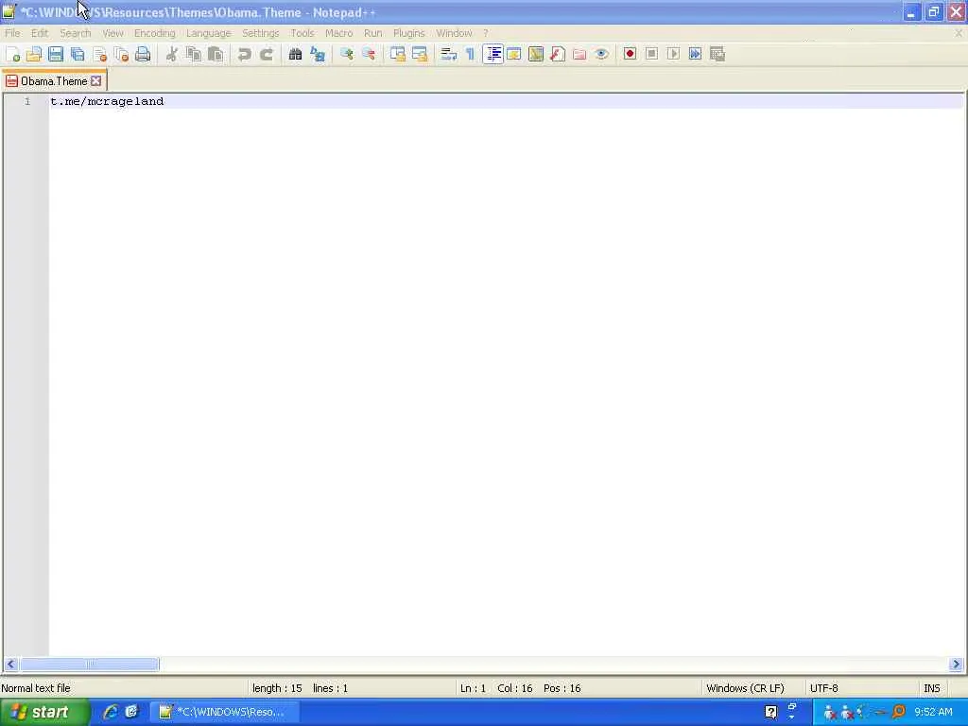Open the ? help menu
This screenshot has height=726, width=968.
click(486, 33)
